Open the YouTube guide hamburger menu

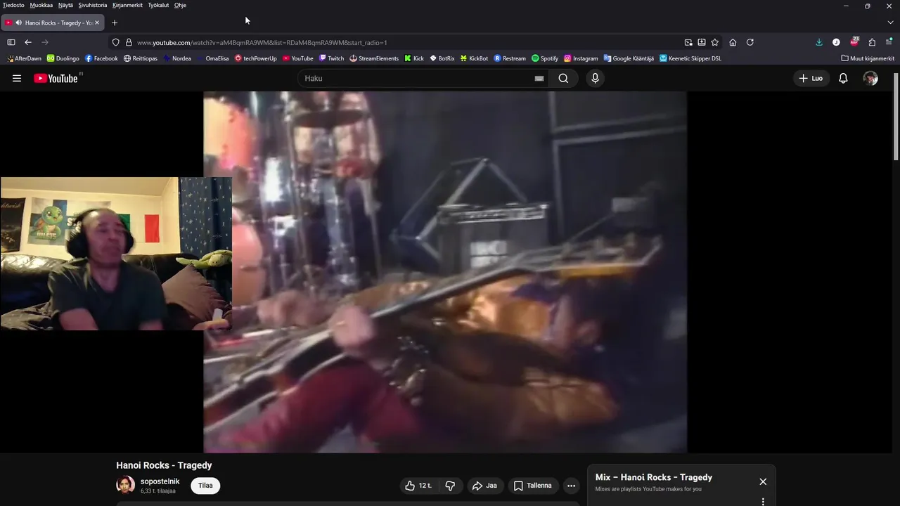click(17, 78)
